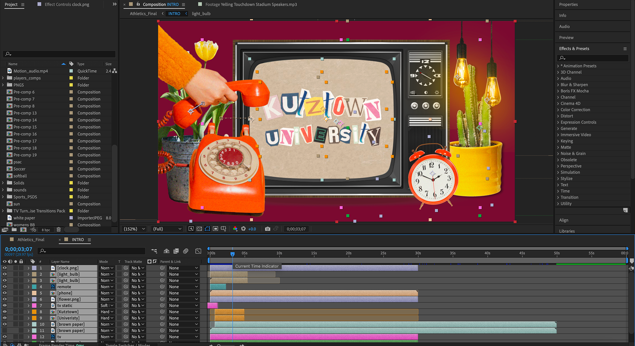Sort project items by Name column

(13, 64)
